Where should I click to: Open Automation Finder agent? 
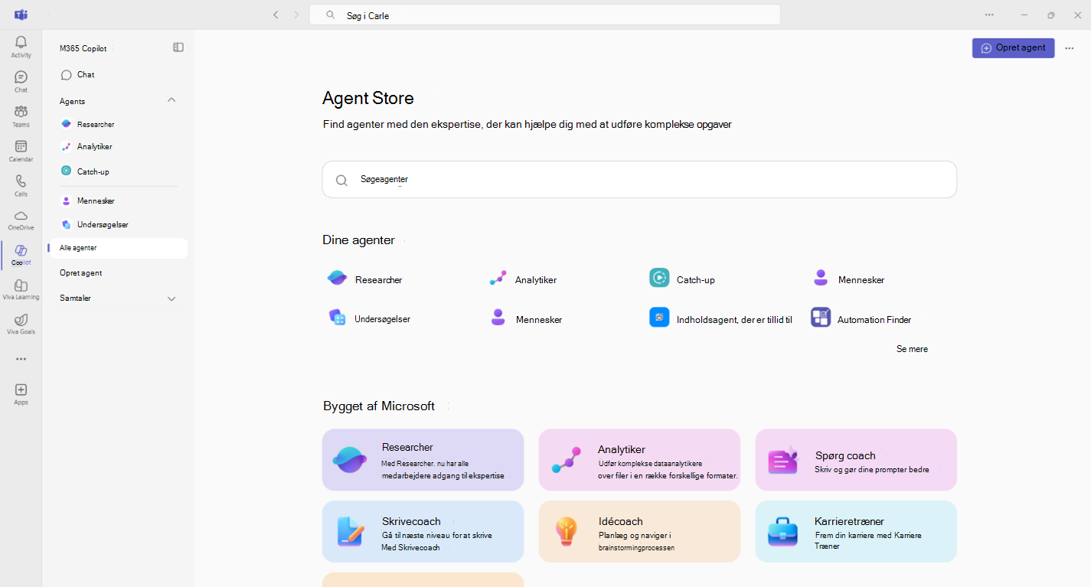[861, 319]
